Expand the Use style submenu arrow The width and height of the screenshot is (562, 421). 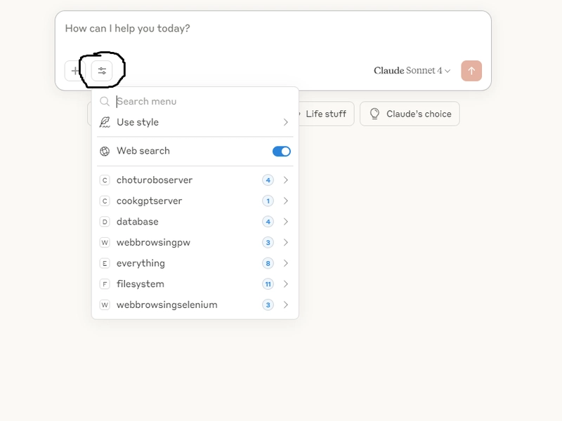(286, 122)
